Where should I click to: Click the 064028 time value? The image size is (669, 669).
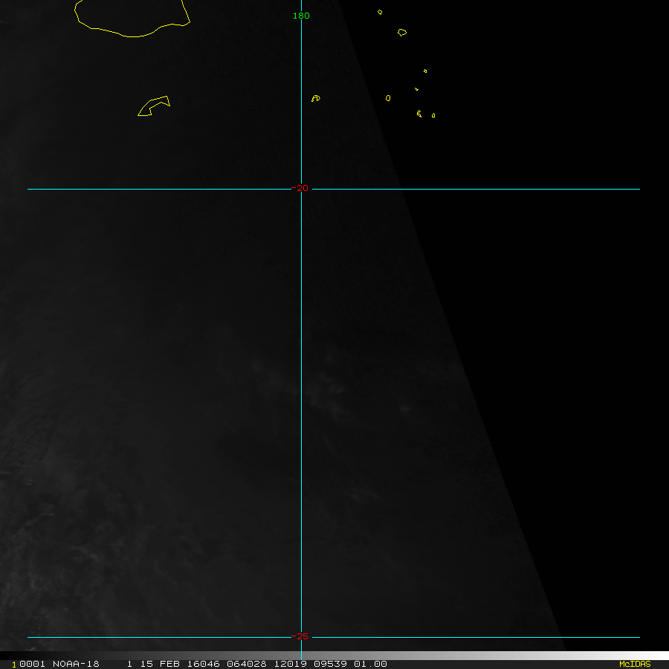coord(247,664)
